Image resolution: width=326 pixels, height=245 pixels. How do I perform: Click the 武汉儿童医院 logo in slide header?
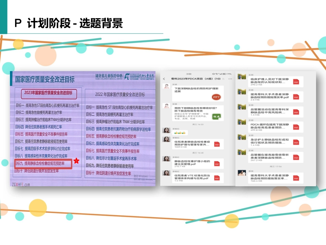click(x=139, y=76)
